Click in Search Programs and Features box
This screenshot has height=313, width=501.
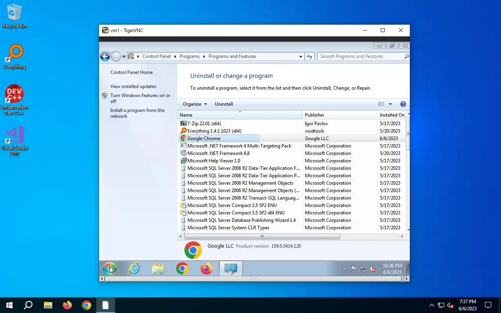(x=361, y=56)
